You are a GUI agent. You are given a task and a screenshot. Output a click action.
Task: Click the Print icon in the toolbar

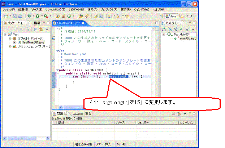click(20, 16)
